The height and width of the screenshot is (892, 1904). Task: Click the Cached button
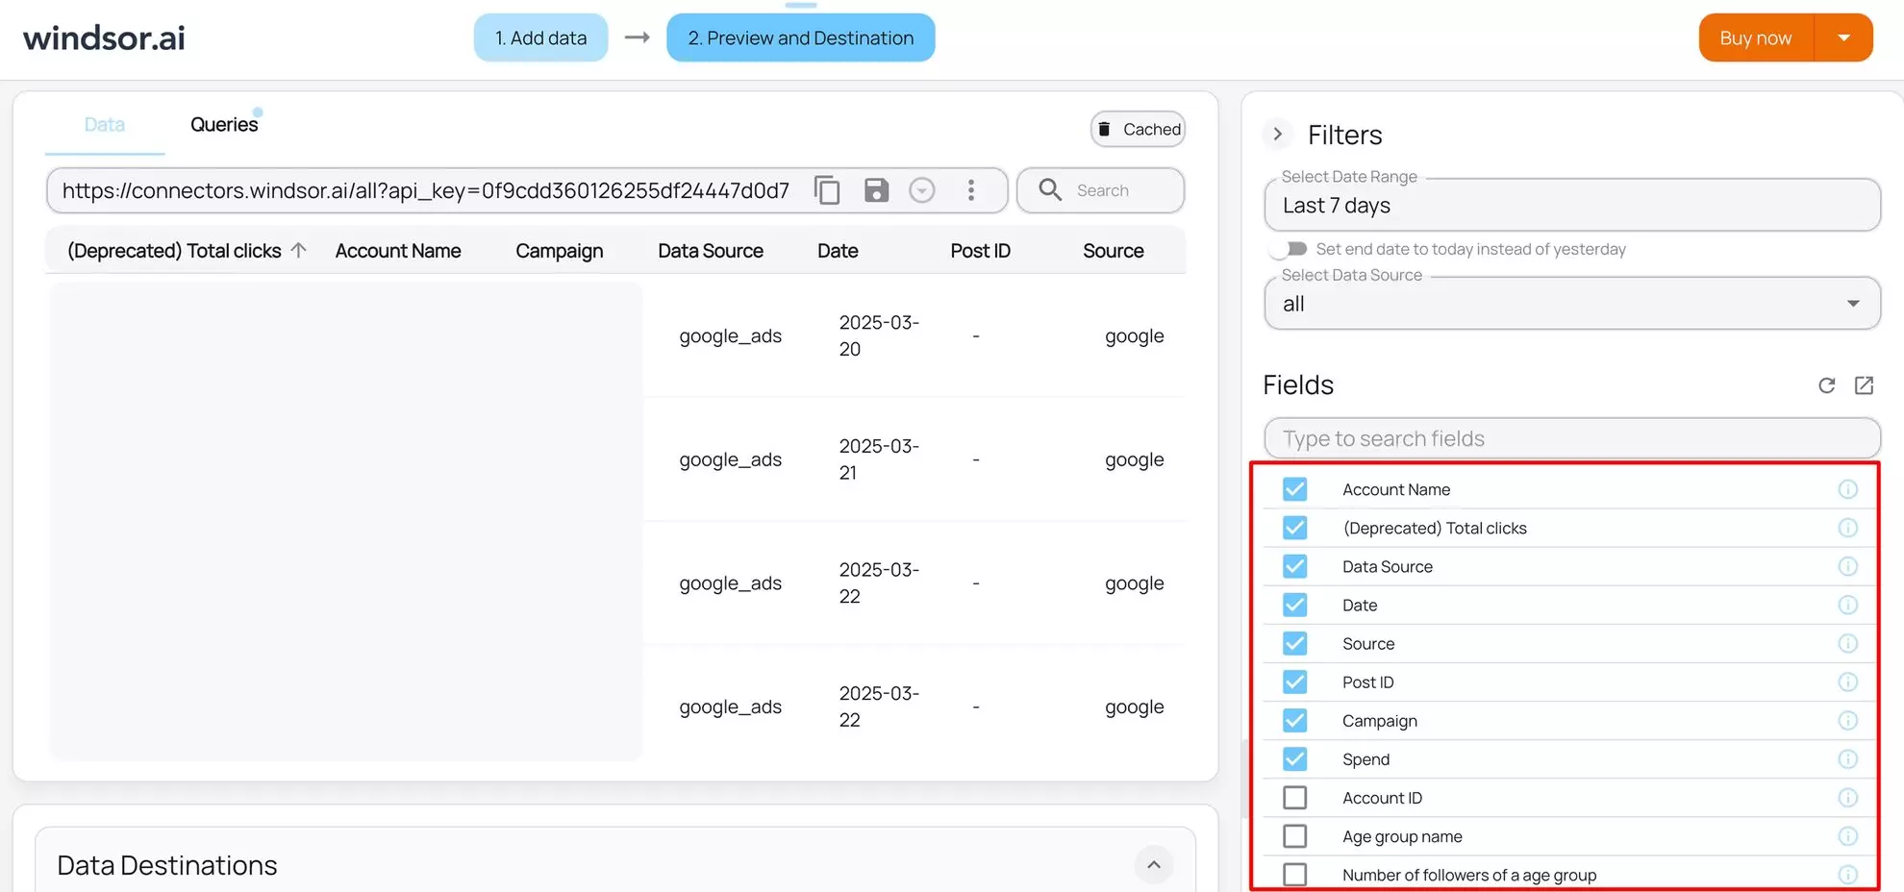coord(1138,129)
